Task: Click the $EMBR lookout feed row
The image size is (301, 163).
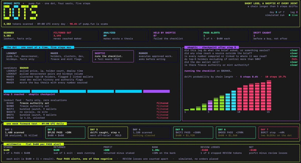Action: coord(87,106)
